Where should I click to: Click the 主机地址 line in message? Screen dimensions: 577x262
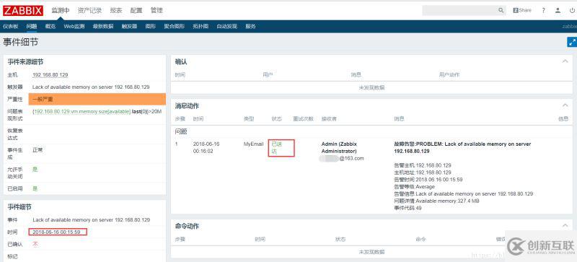pos(423,173)
